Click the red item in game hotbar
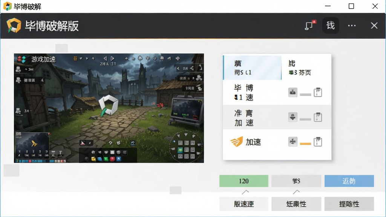Viewport: 386px width, 217px height. [112, 159]
